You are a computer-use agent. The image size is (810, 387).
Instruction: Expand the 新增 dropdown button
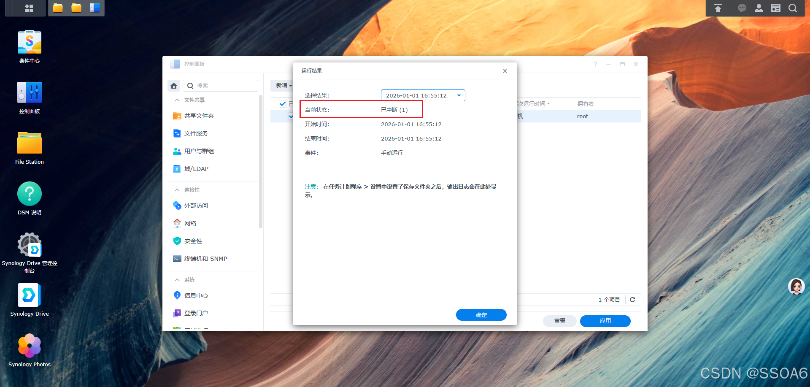pos(283,85)
